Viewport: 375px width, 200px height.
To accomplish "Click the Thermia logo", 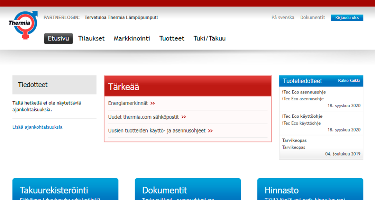I will [x=23, y=25].
